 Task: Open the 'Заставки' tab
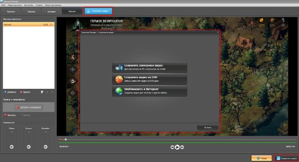point(51,12)
